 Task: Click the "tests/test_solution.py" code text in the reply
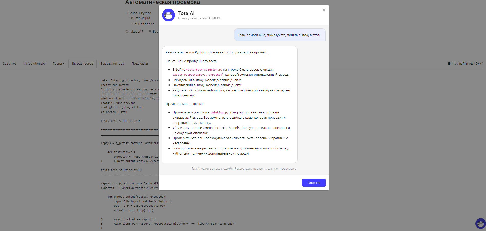click(x=204, y=70)
